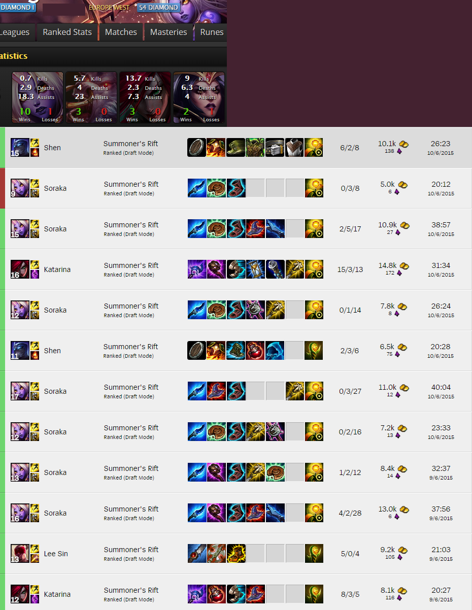Click the S4 DIAMOND badge
Viewport: 472px width, 610px height.
pos(158,8)
